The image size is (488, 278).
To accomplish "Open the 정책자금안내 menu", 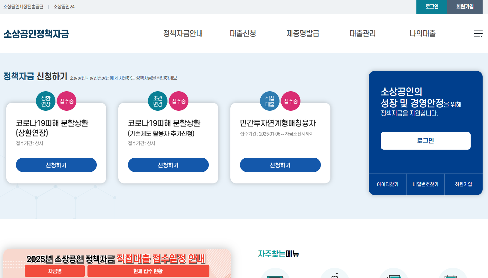I will coord(183,34).
